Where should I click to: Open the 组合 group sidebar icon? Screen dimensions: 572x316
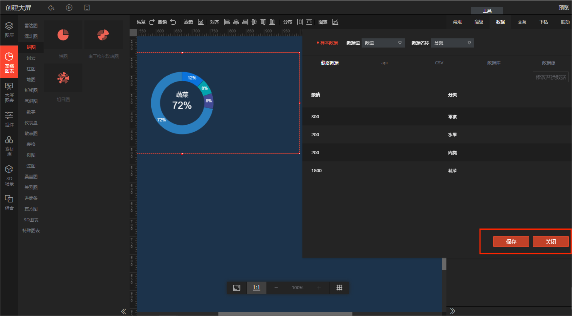pyautogui.click(x=9, y=202)
